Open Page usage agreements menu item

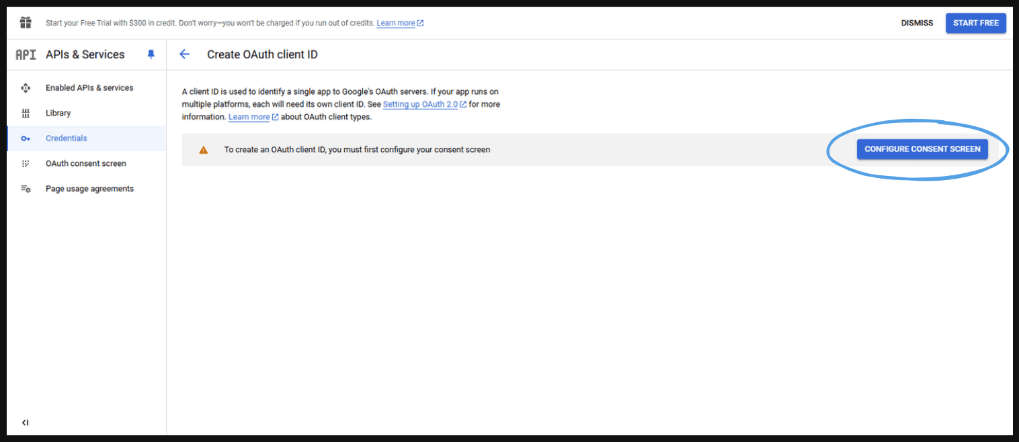point(87,189)
